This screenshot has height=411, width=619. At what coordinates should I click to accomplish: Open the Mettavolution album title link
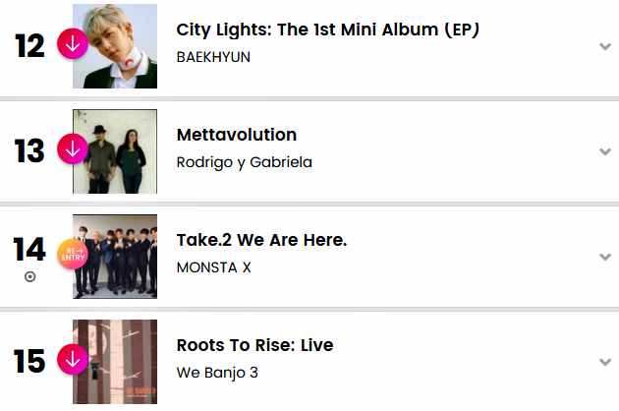coord(236,135)
